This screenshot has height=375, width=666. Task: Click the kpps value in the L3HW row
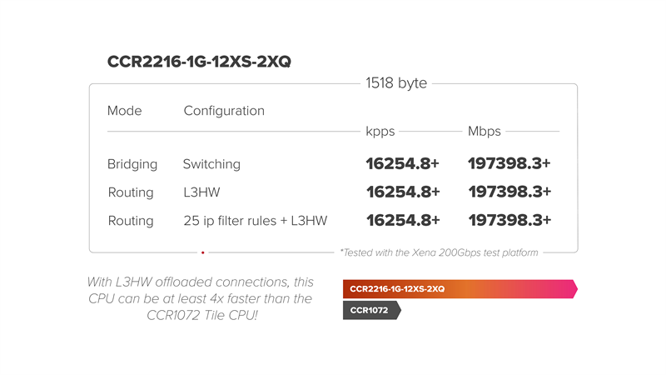403,192
